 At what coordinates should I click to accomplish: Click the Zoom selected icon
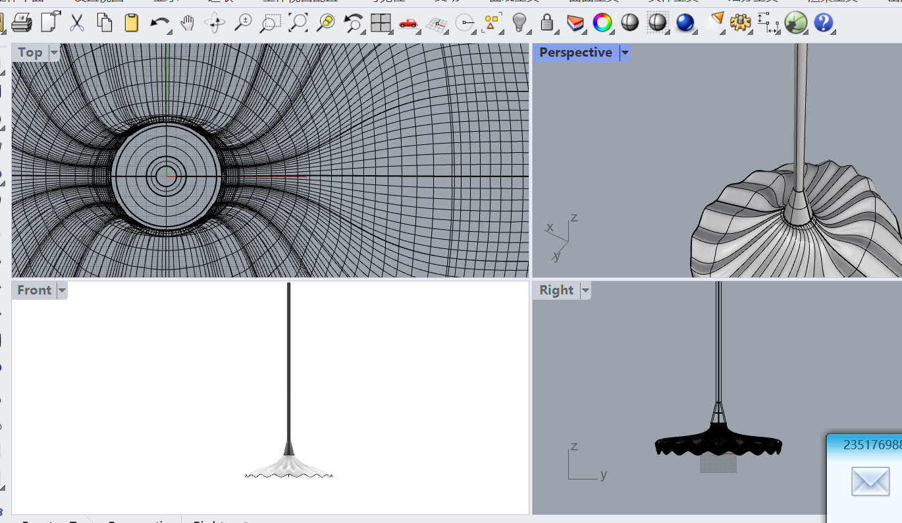pyautogui.click(x=325, y=23)
